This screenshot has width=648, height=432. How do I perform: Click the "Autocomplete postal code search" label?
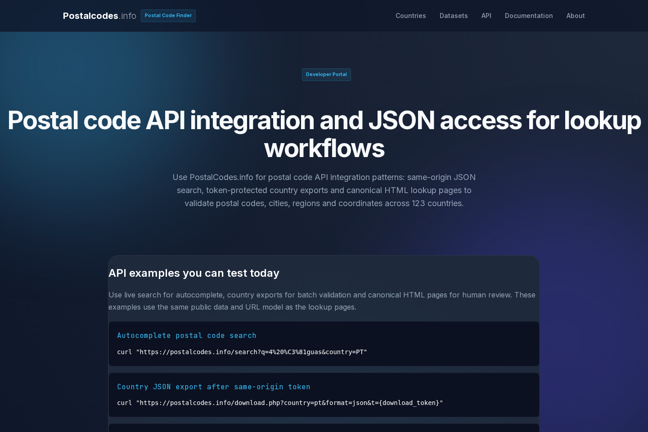[187, 336]
